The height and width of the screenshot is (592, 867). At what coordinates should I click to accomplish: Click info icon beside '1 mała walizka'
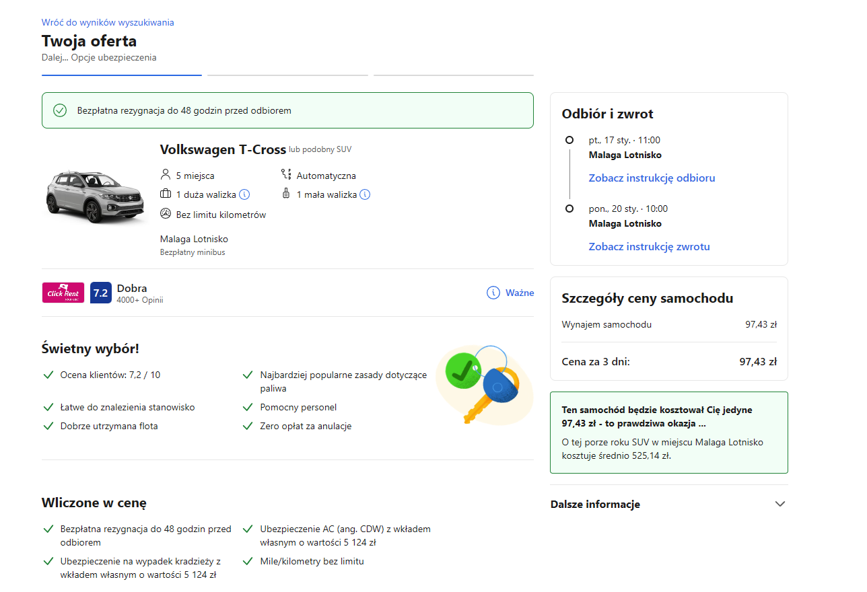click(365, 194)
